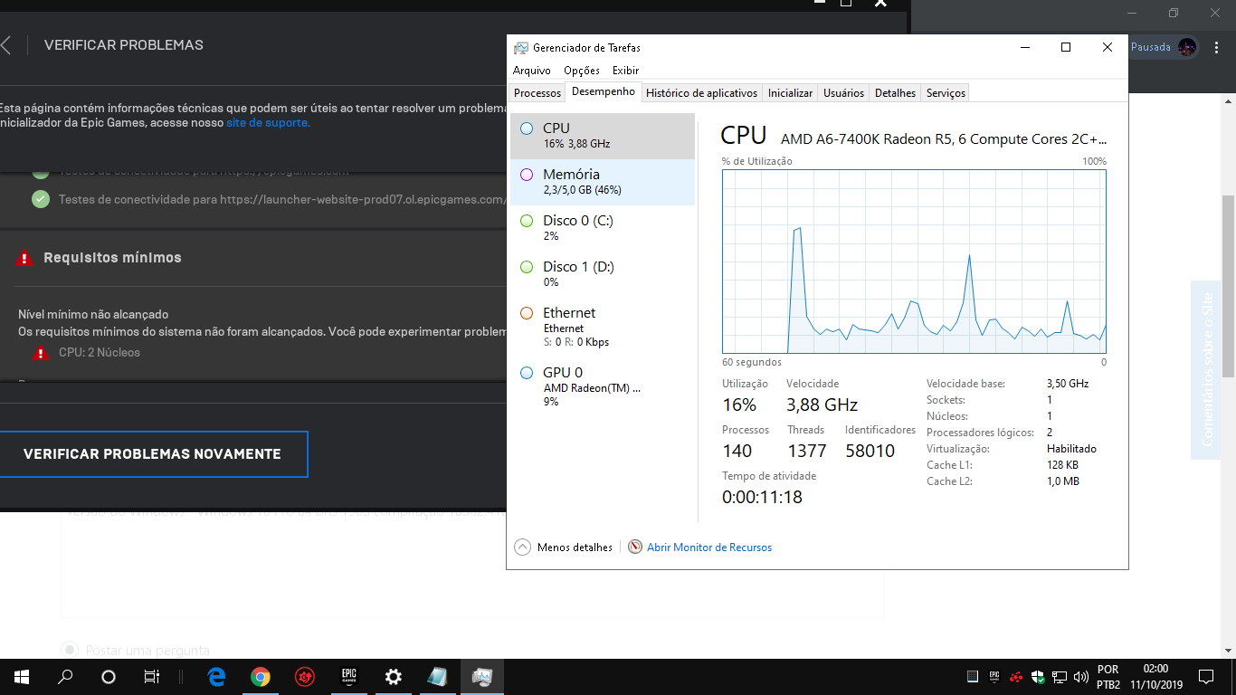The image size is (1236, 695).
Task: Click the Resource Monitor gauge icon
Action: (x=635, y=547)
